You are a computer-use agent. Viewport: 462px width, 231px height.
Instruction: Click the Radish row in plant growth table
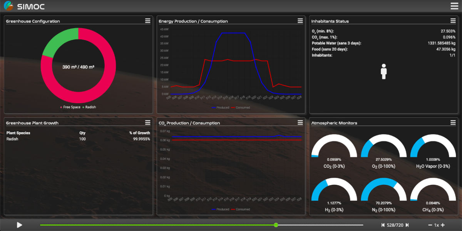point(77,139)
